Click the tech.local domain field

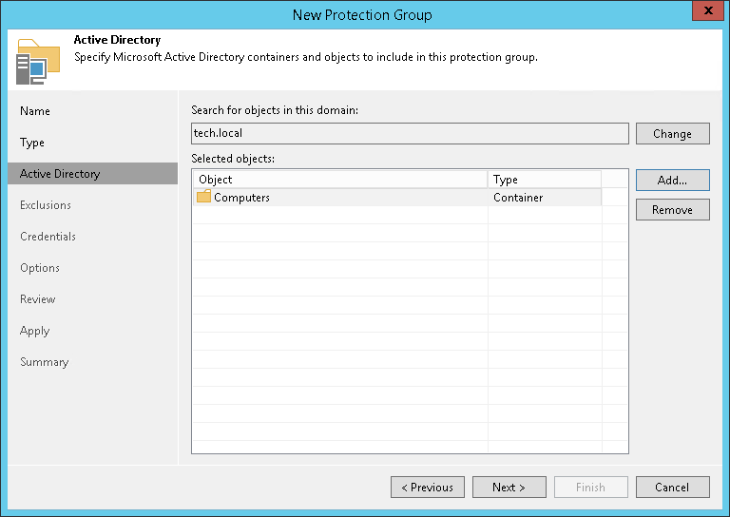click(x=410, y=134)
